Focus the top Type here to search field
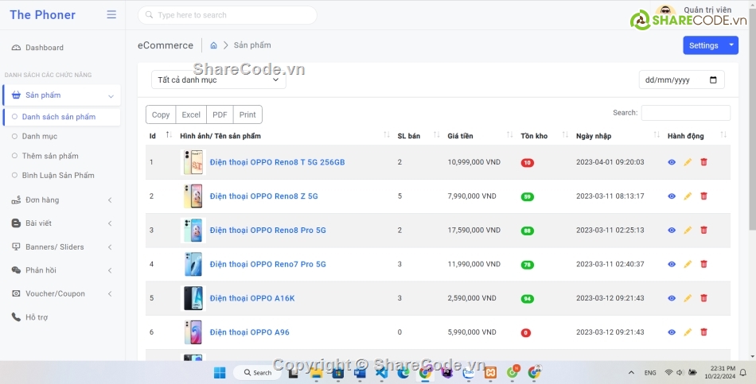The width and height of the screenshot is (756, 384). [x=228, y=15]
